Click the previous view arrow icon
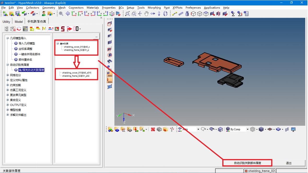 coord(68,14)
